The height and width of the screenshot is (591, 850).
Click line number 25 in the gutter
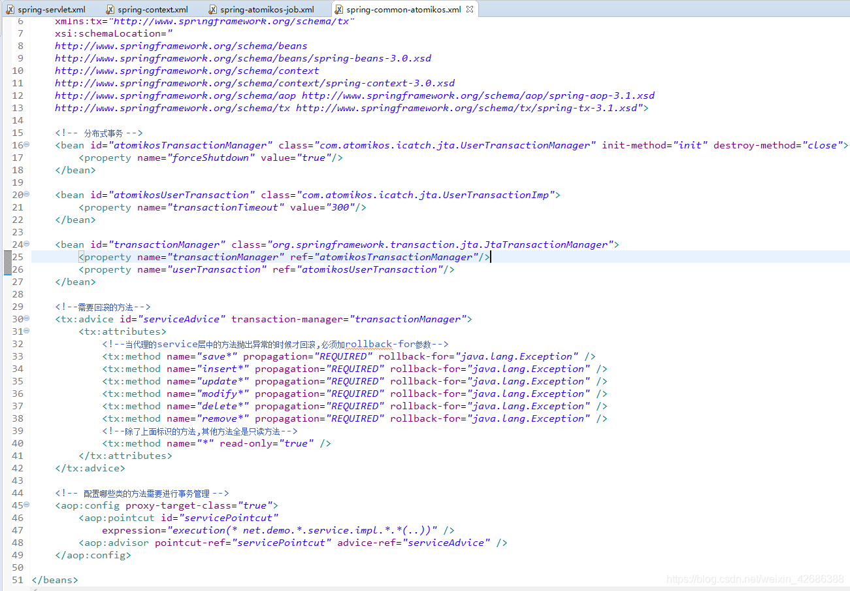18,257
